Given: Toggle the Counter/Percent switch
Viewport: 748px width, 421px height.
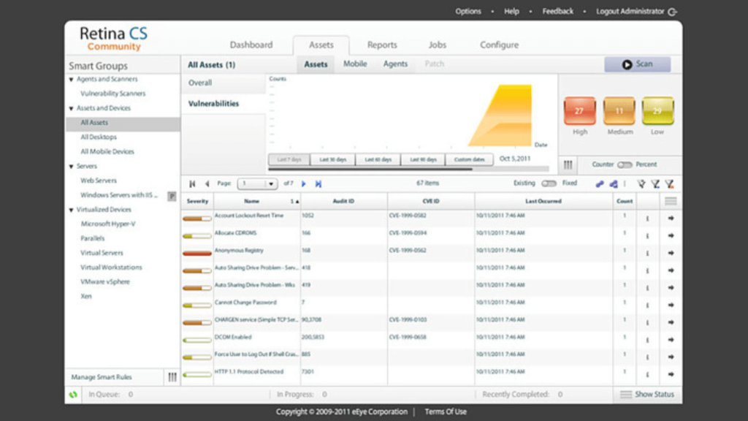Looking at the screenshot, I should click(625, 164).
